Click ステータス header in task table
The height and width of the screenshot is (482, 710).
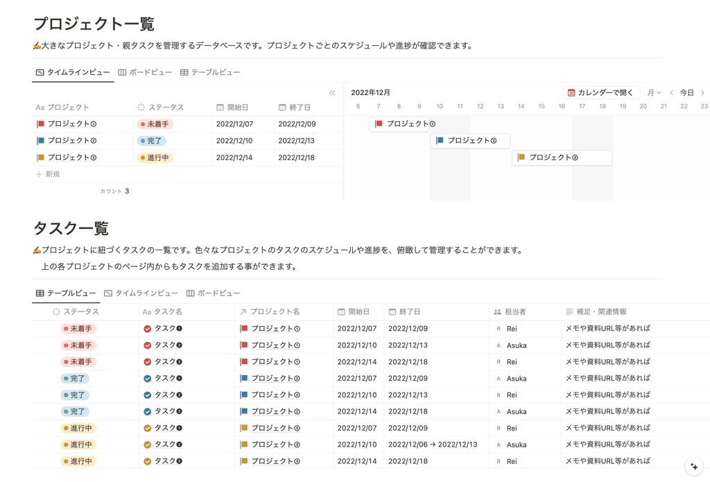coord(76,311)
